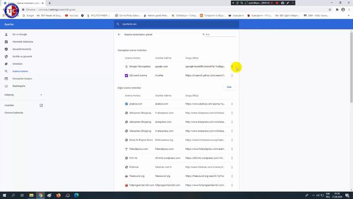
Task: Open Chrome hakkında page
Action: pos(14,113)
